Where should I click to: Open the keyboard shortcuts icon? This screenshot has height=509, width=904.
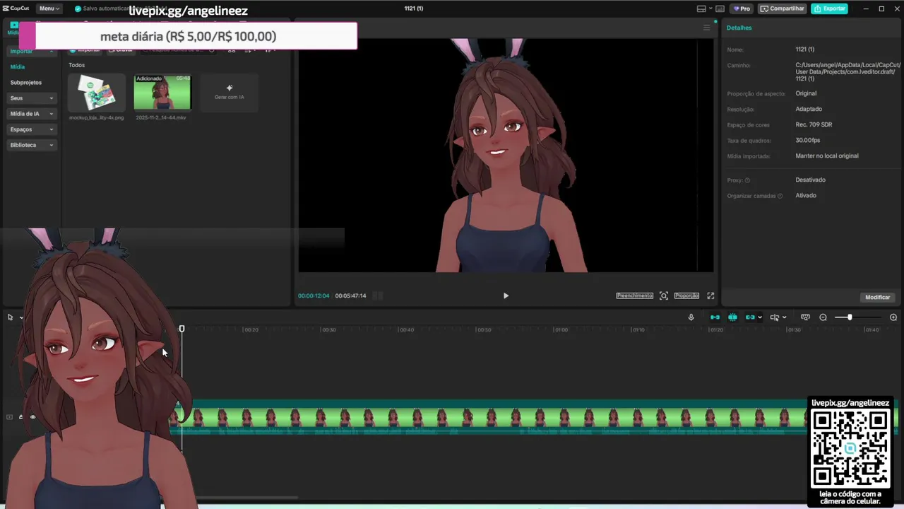(x=720, y=8)
